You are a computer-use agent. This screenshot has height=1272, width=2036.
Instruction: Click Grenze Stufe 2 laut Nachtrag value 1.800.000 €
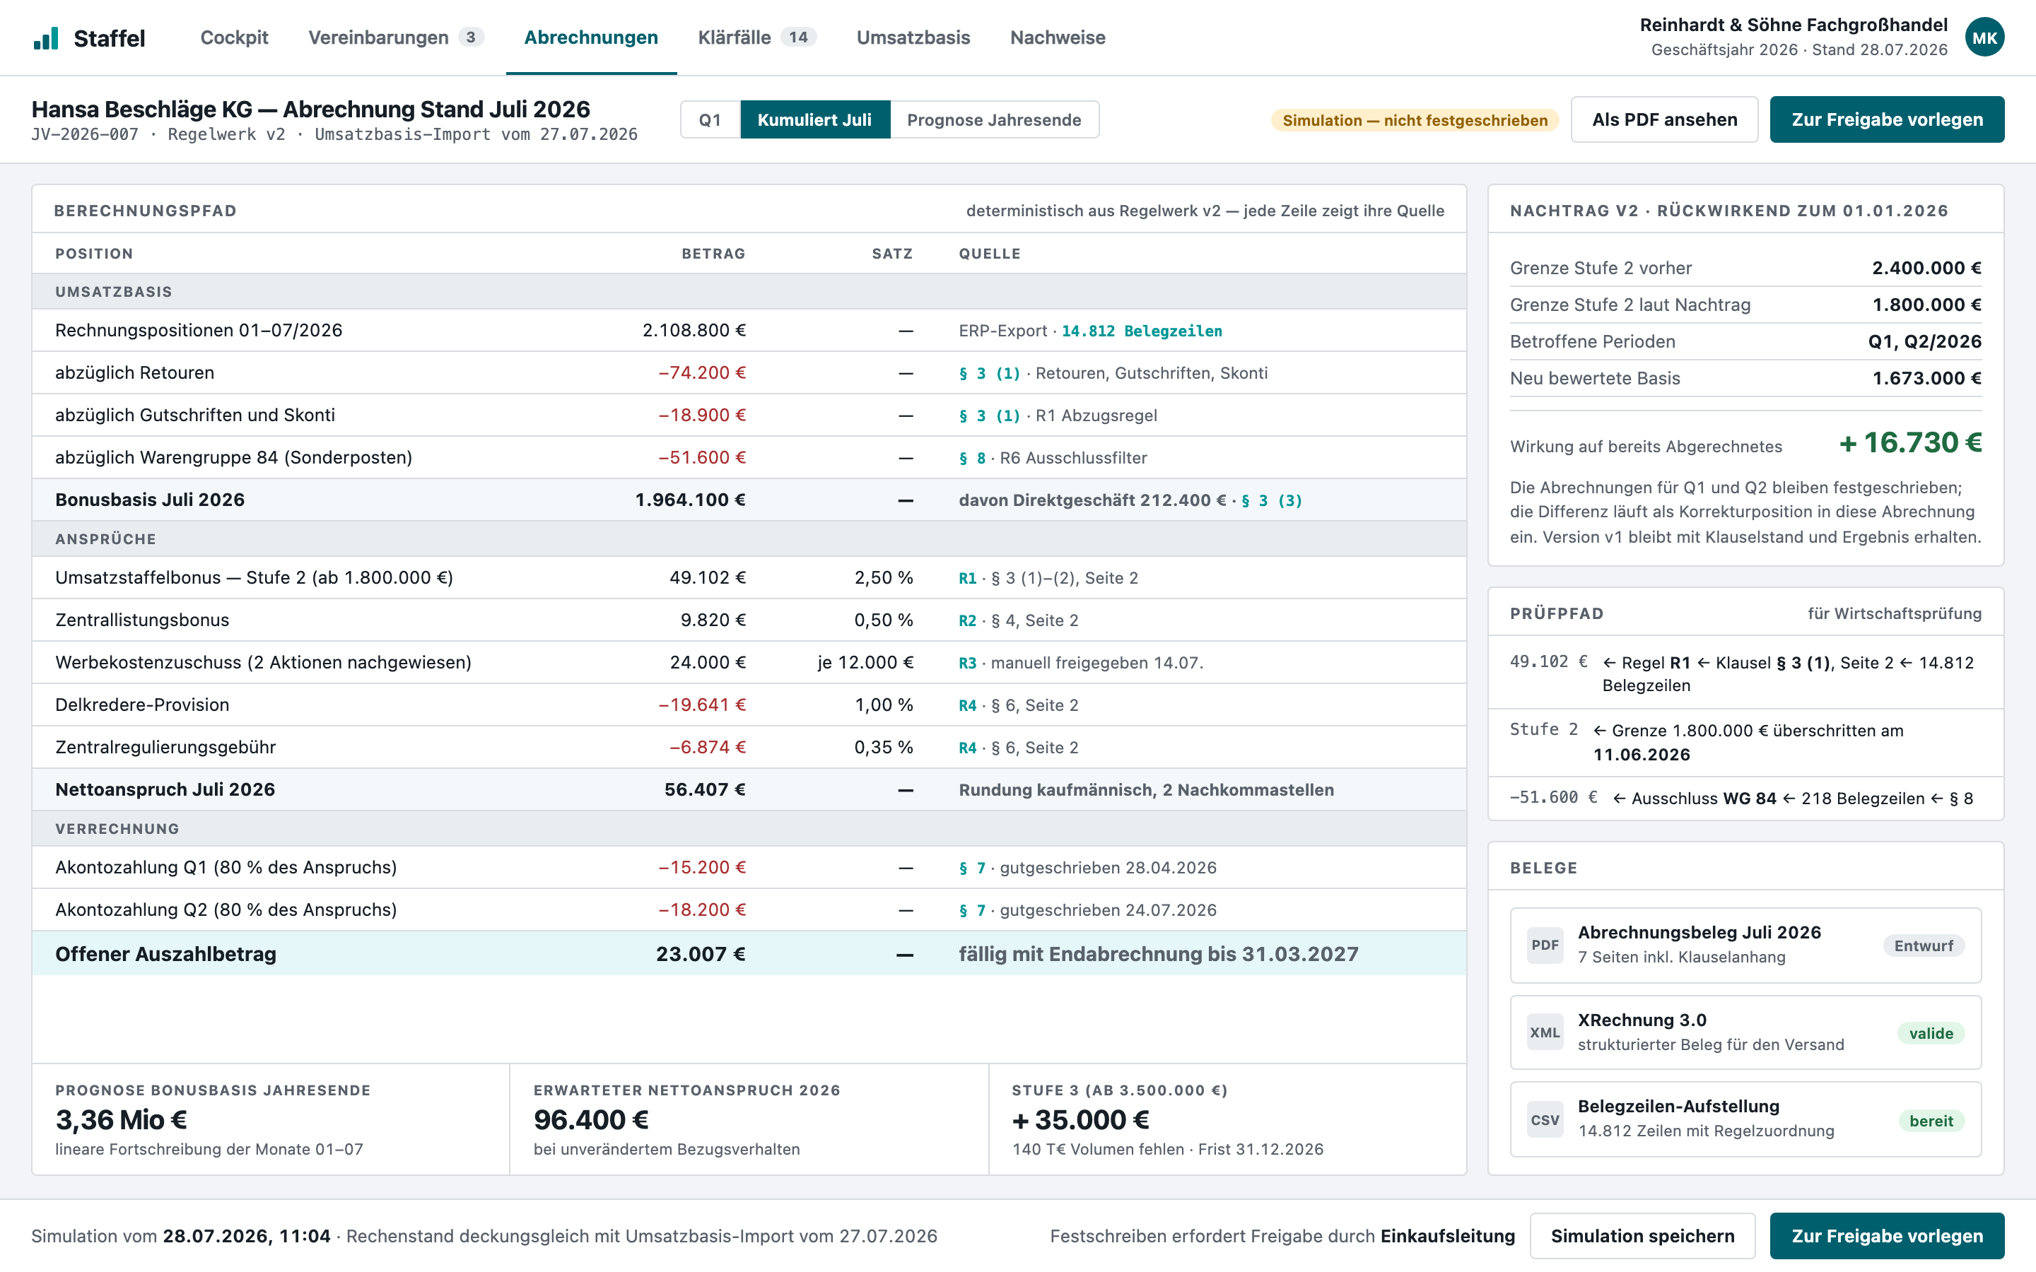click(1926, 305)
